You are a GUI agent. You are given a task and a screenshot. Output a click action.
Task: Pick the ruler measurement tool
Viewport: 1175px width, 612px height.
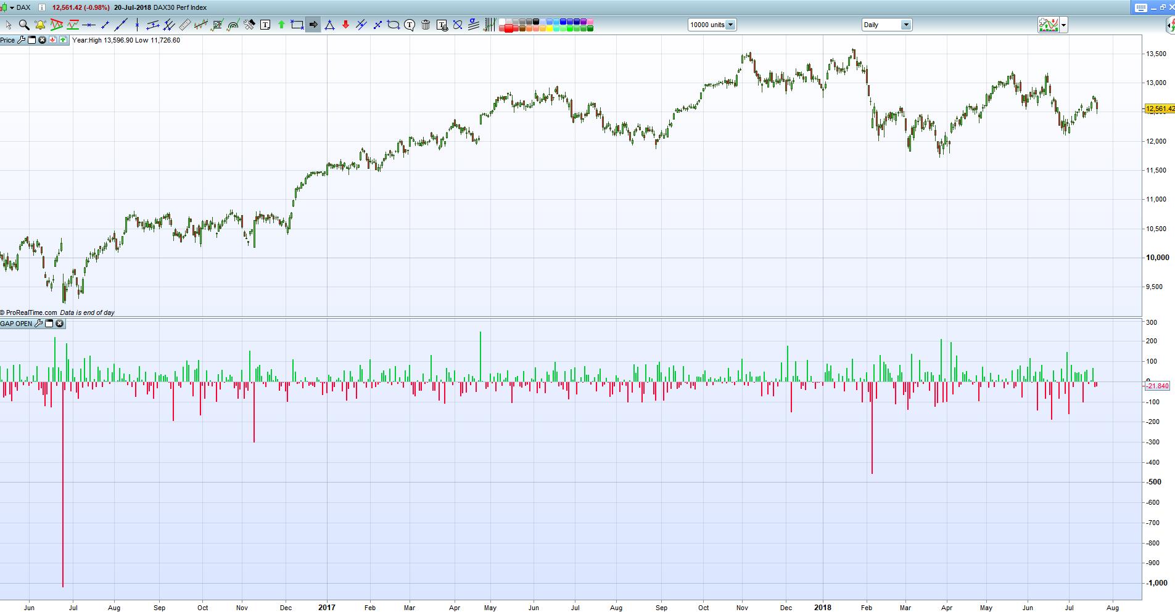pyautogui.click(x=184, y=25)
